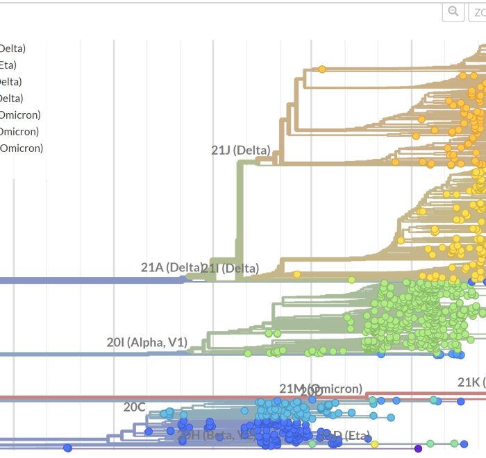This screenshot has height=458, width=486.
Task: Select the purple tip node at tree bottom
Action: coord(418,449)
